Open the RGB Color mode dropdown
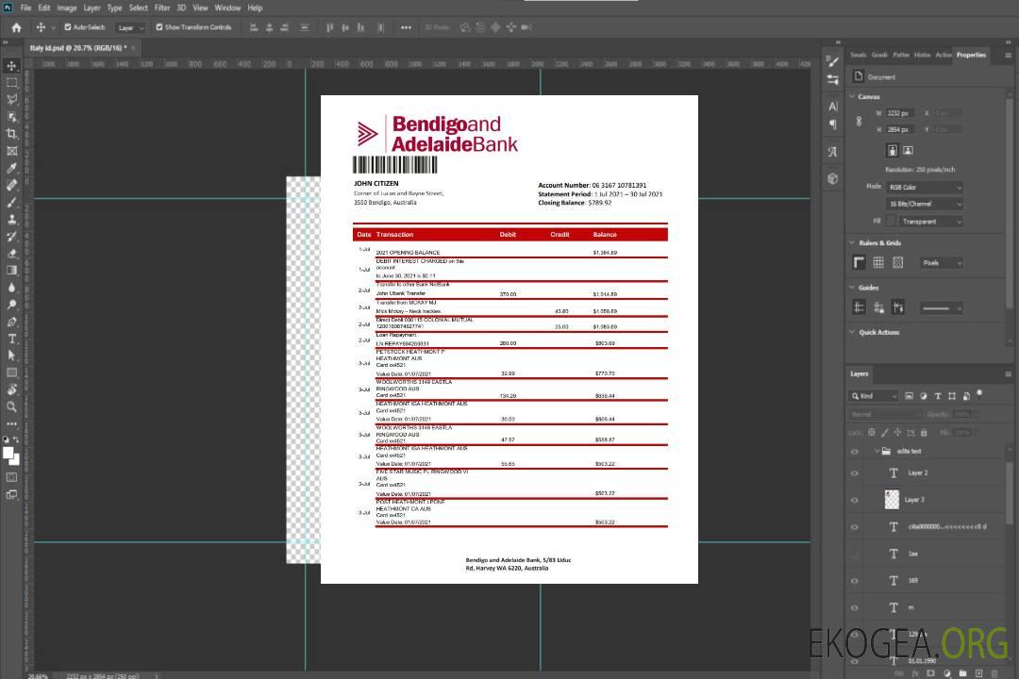The image size is (1019, 679). pos(924,187)
